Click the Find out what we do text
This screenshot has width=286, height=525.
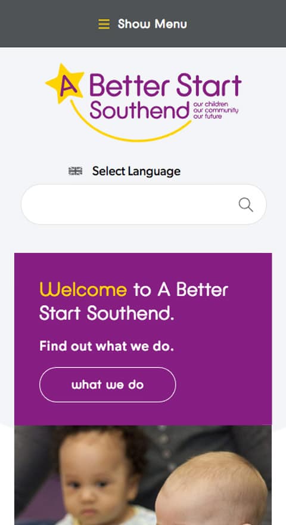point(107,346)
